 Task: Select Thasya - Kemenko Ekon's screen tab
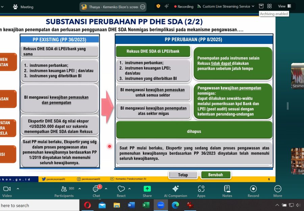click(113, 7)
